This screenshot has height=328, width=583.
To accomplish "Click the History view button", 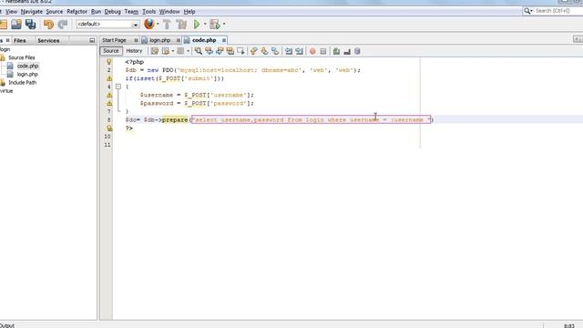I will (134, 51).
